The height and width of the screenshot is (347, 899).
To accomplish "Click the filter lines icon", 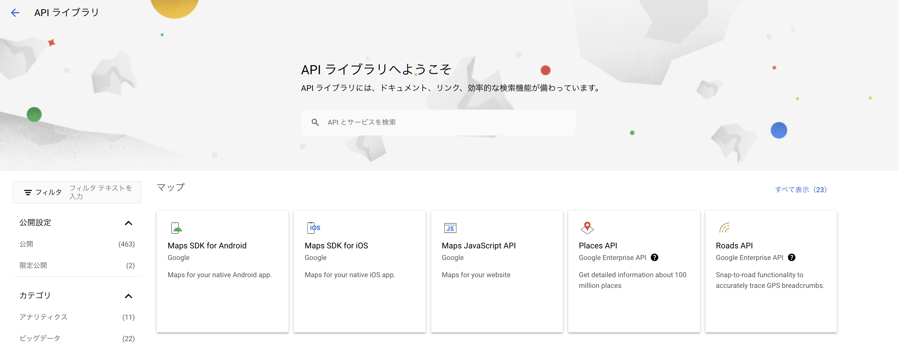I will [28, 192].
